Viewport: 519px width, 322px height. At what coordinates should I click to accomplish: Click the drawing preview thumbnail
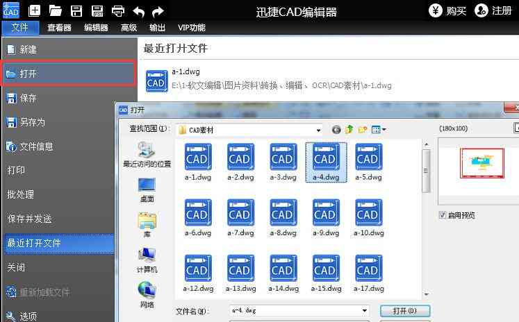[x=482, y=163]
